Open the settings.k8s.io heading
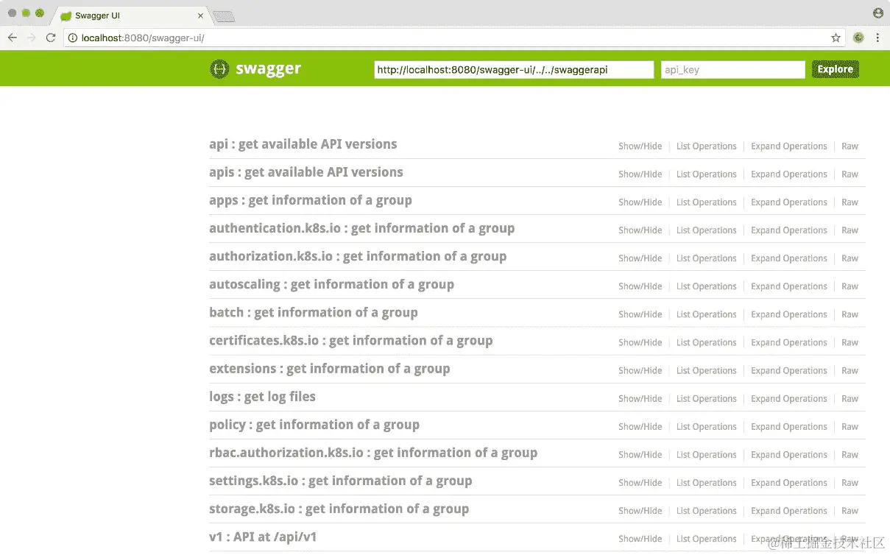 [341, 481]
